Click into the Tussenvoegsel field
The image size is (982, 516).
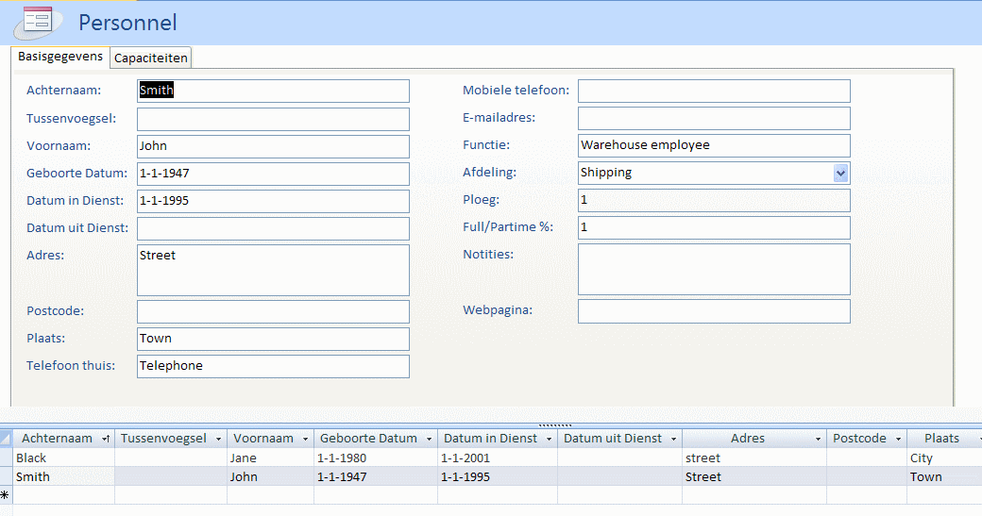click(273, 119)
